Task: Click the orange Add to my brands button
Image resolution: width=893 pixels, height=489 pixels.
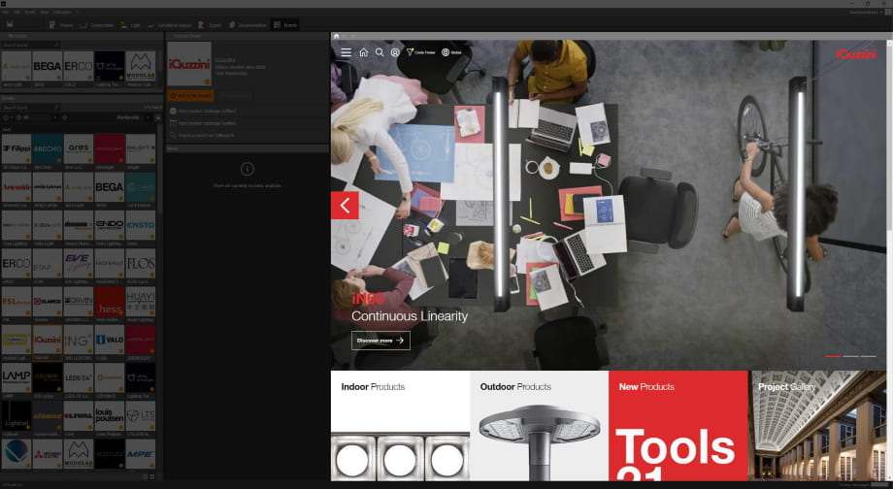Action: point(190,96)
